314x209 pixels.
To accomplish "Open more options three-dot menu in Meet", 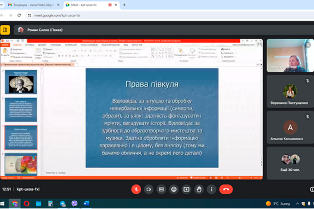I will [x=211, y=189].
